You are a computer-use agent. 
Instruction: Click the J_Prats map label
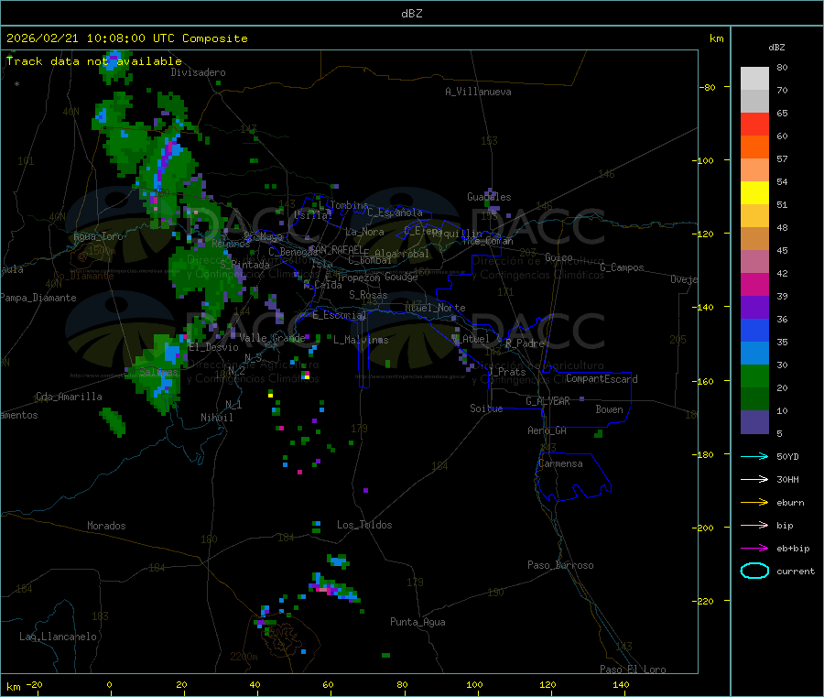(507, 372)
